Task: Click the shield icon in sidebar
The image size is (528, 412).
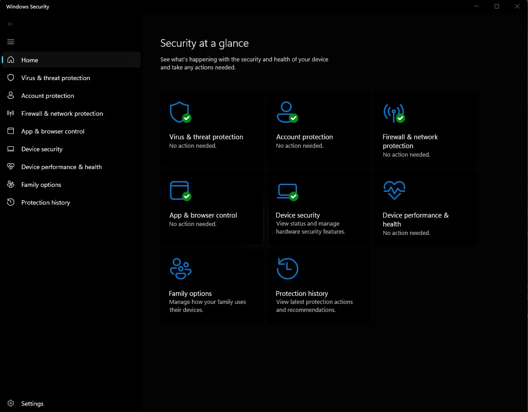Action: 11,77
